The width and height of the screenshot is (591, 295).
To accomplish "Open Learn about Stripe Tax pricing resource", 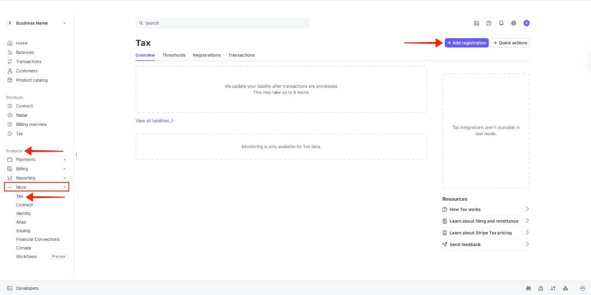I will coord(480,233).
